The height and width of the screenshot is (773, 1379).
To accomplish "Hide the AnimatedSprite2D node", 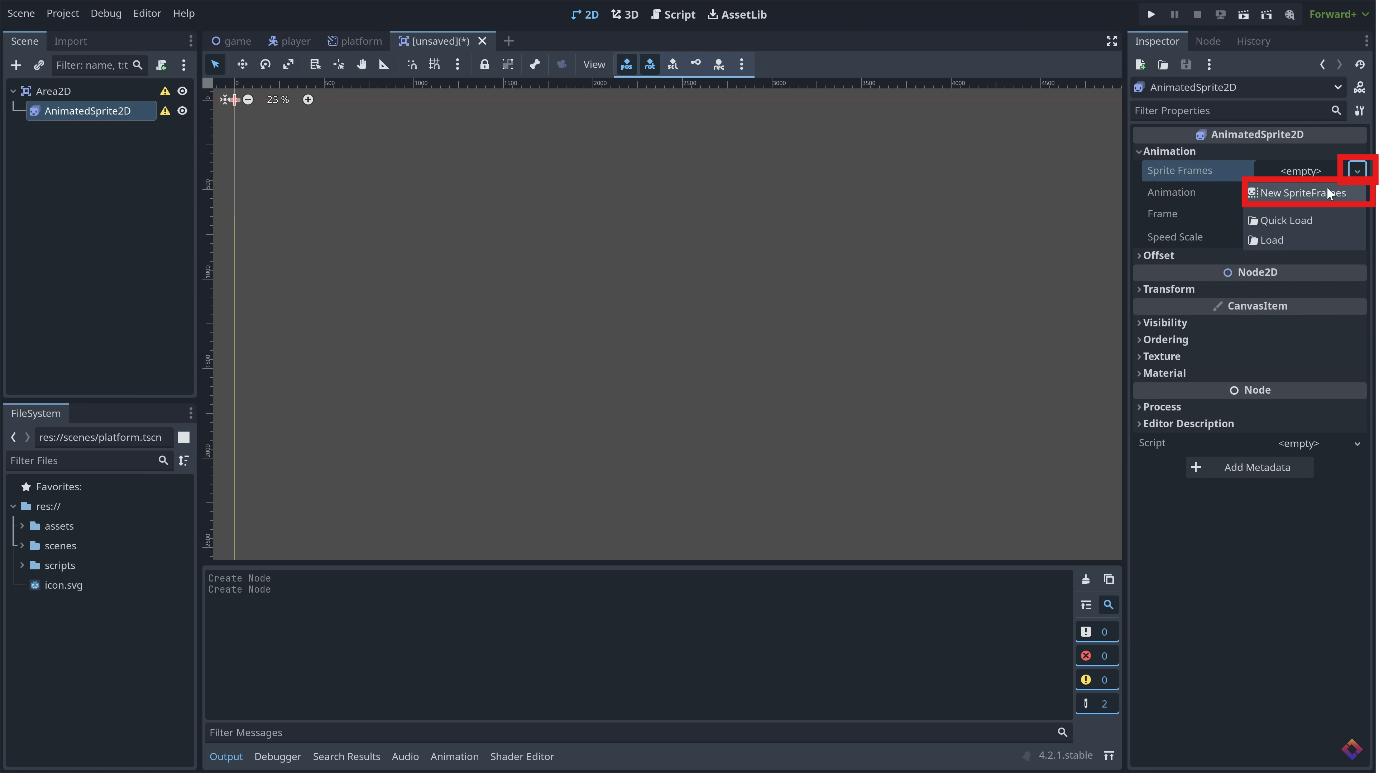I will tap(183, 111).
